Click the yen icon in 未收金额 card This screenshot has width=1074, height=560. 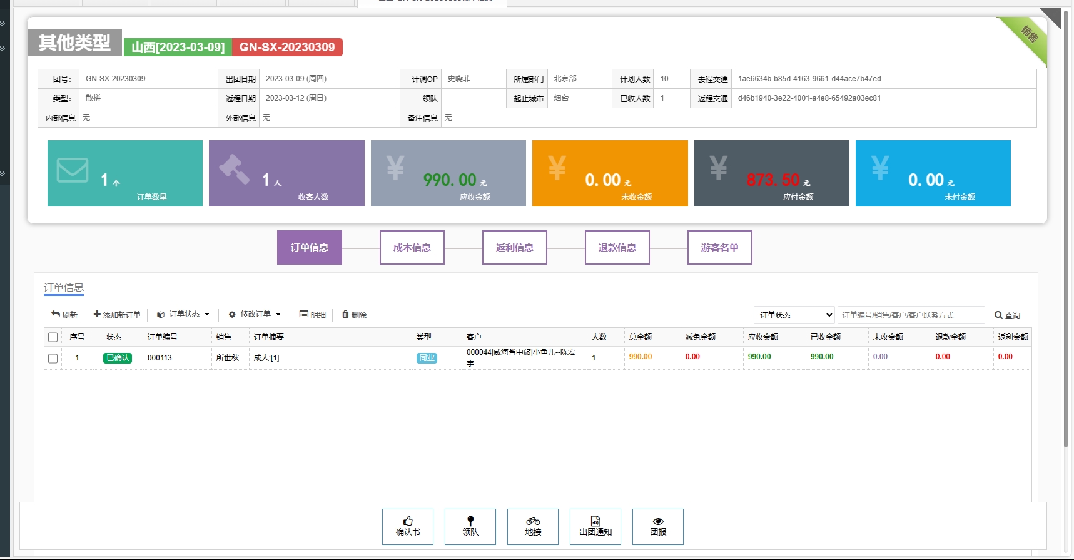point(557,168)
